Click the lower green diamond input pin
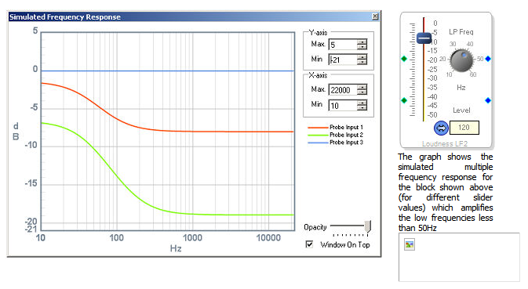 click(x=404, y=100)
